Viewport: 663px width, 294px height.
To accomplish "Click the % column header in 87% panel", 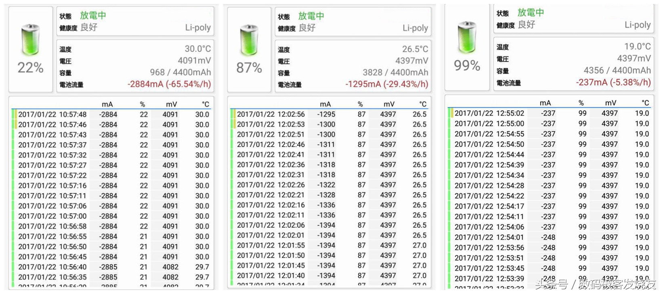I will (x=360, y=104).
